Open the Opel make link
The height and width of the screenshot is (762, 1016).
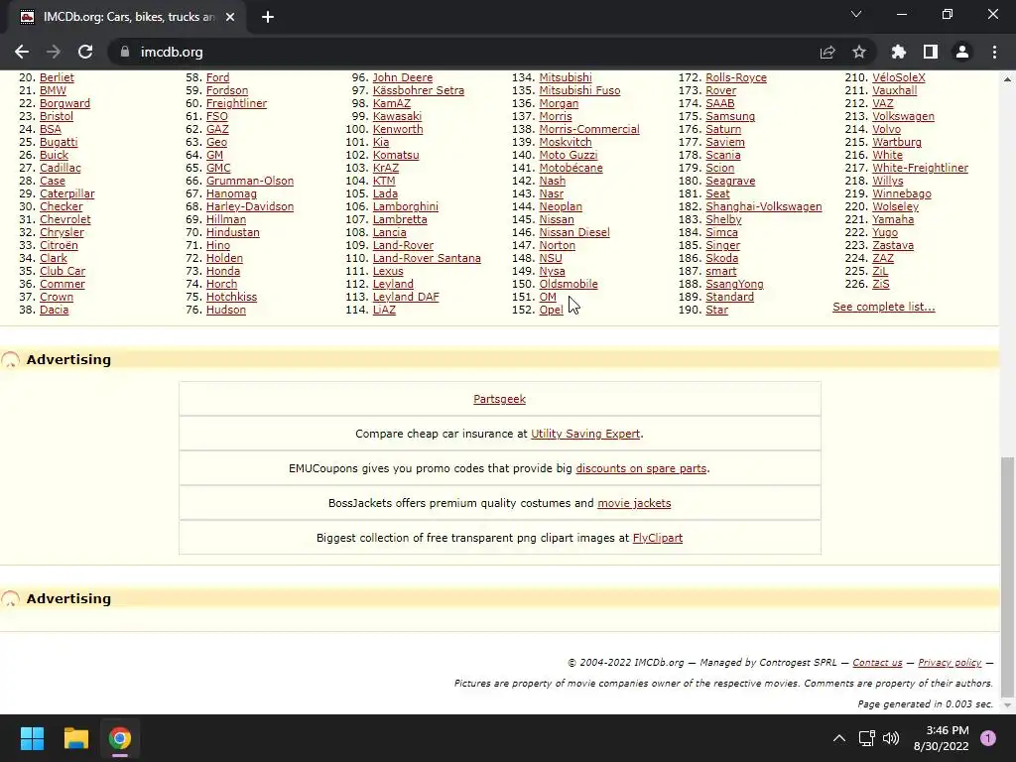pos(551,310)
